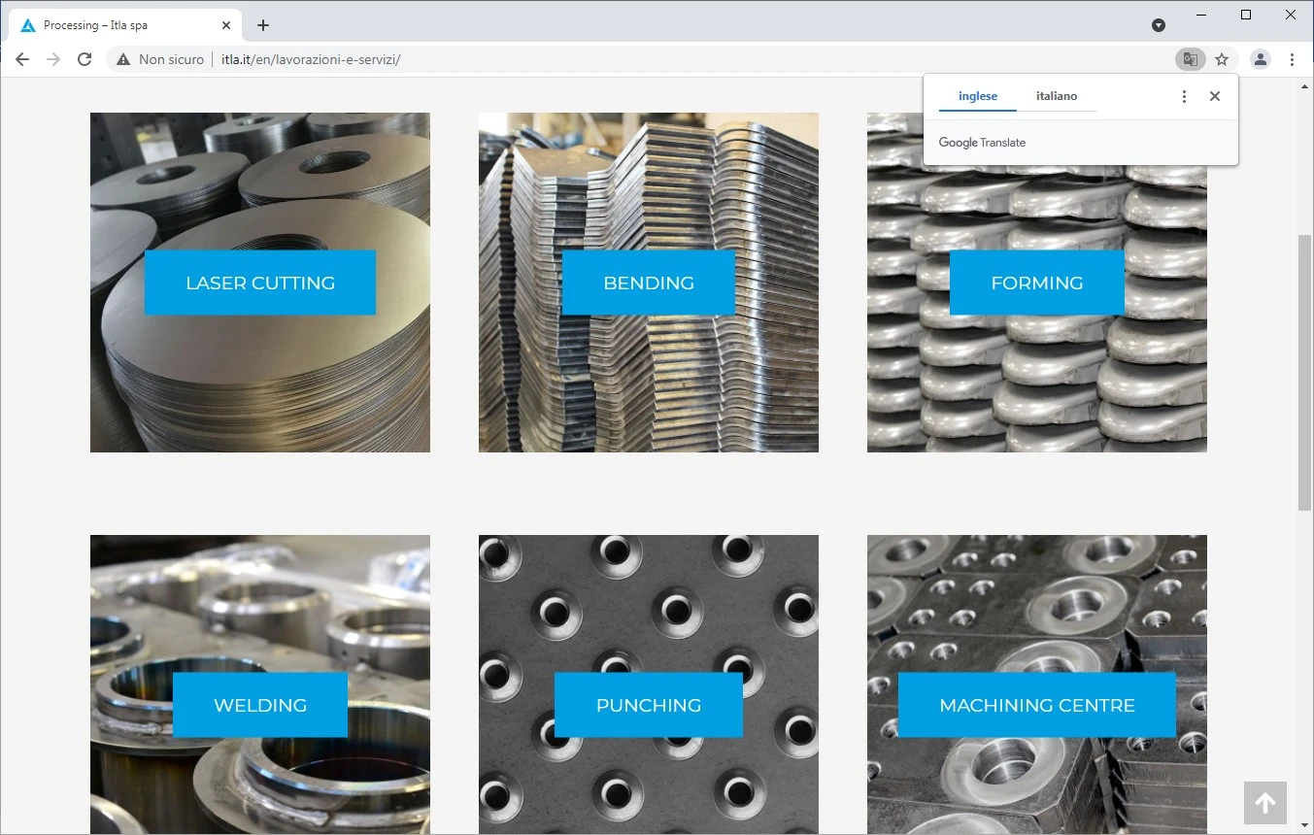Open the Chrome profile avatar icon

[x=1261, y=59]
